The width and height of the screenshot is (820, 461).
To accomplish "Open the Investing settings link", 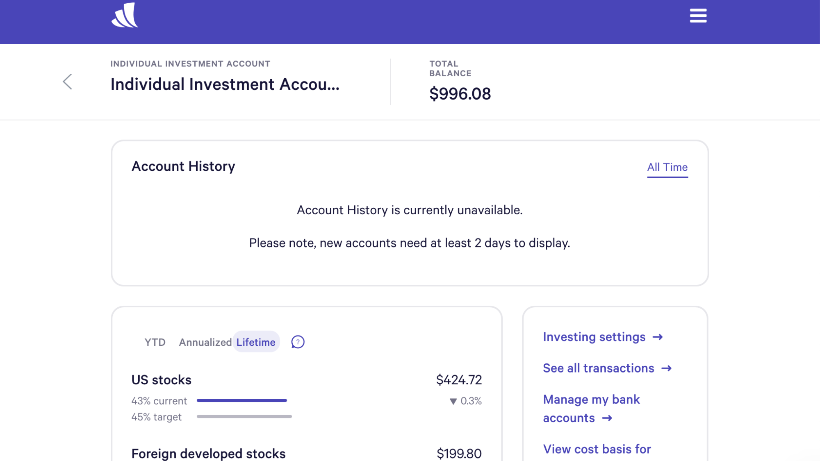I will [594, 337].
